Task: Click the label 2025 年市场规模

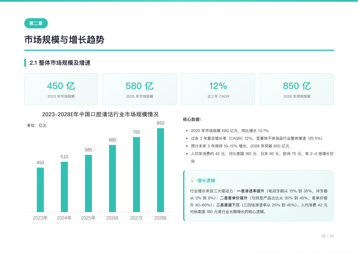Action: (140, 96)
